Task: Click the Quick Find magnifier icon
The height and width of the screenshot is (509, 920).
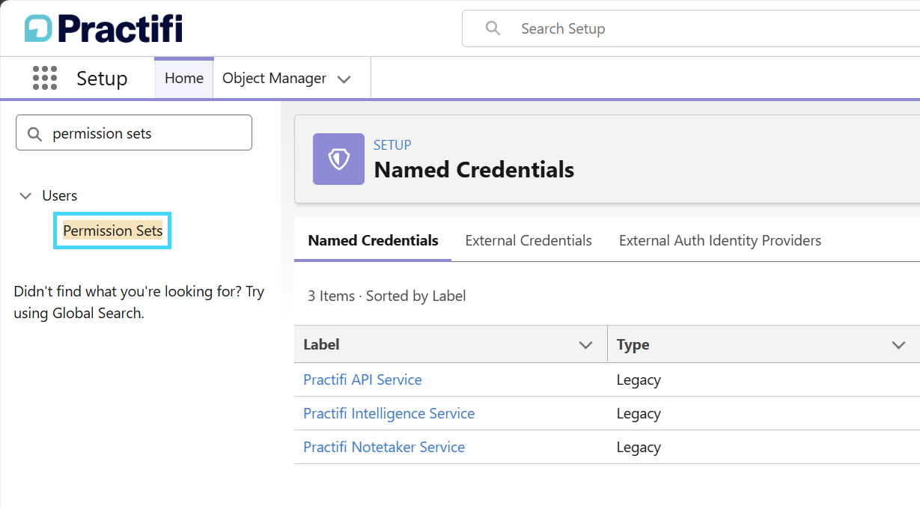Action: point(34,134)
